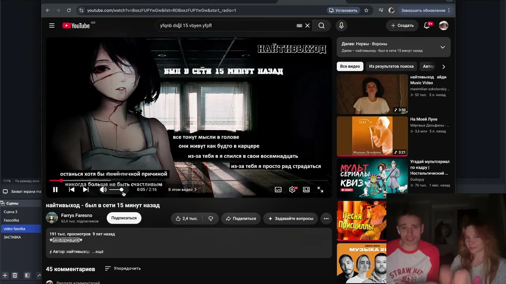506x284 pixels.
Task: Select the 'Автор' filter chip
Action: tap(428, 67)
